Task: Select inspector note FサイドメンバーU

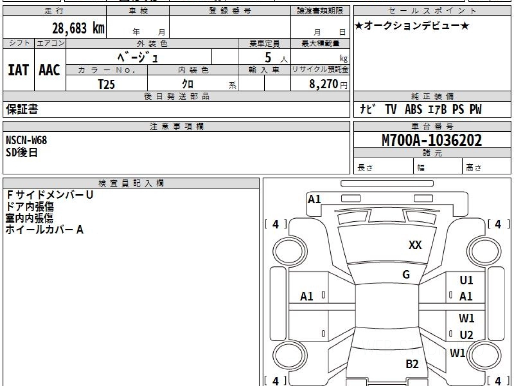Action: tap(50, 195)
